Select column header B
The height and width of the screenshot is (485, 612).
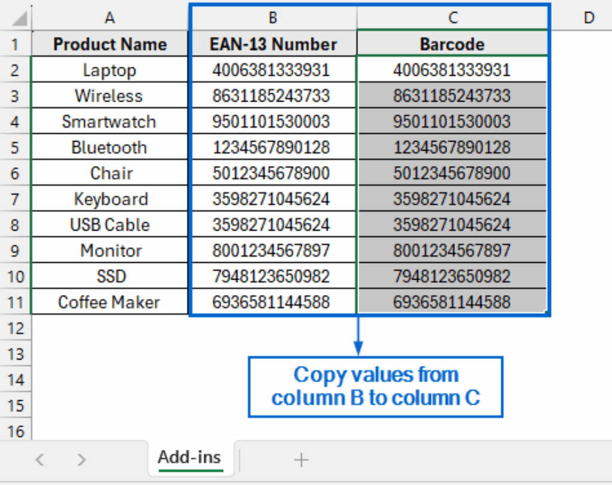pos(273,17)
